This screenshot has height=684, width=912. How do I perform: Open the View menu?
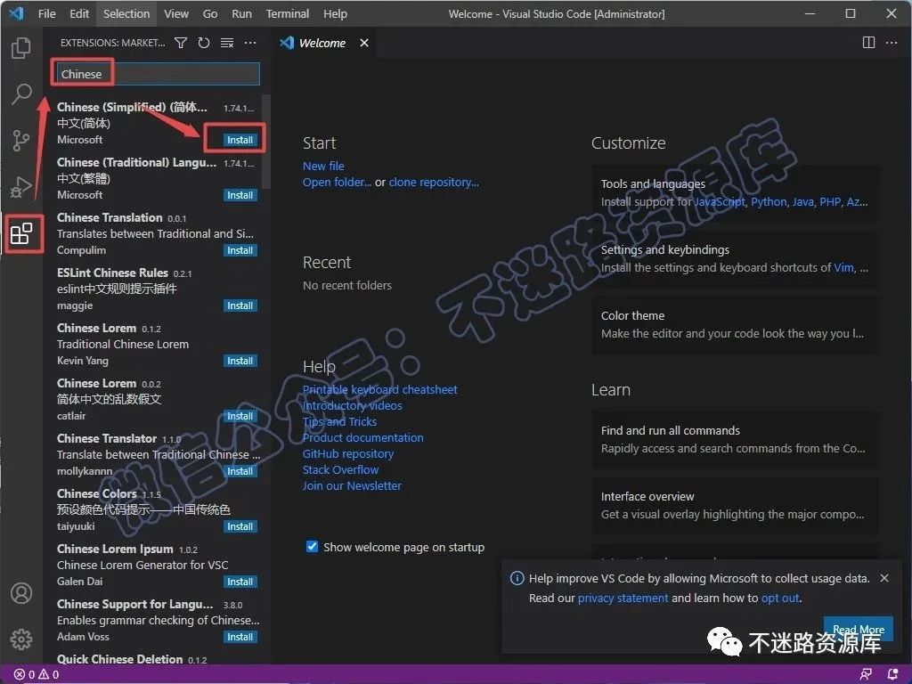point(176,14)
